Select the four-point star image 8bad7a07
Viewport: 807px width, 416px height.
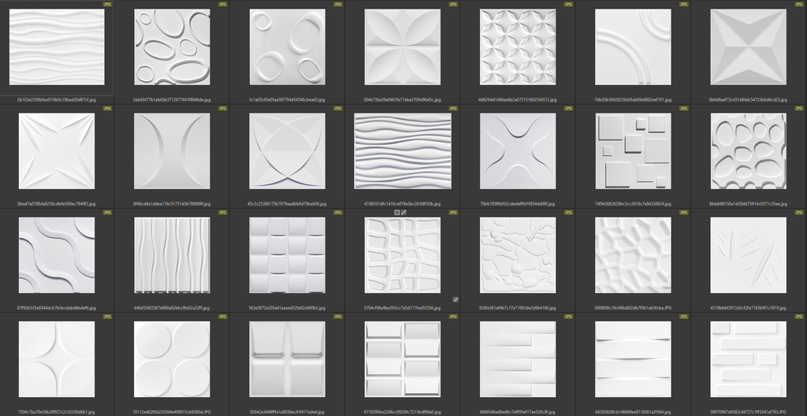pos(57,150)
